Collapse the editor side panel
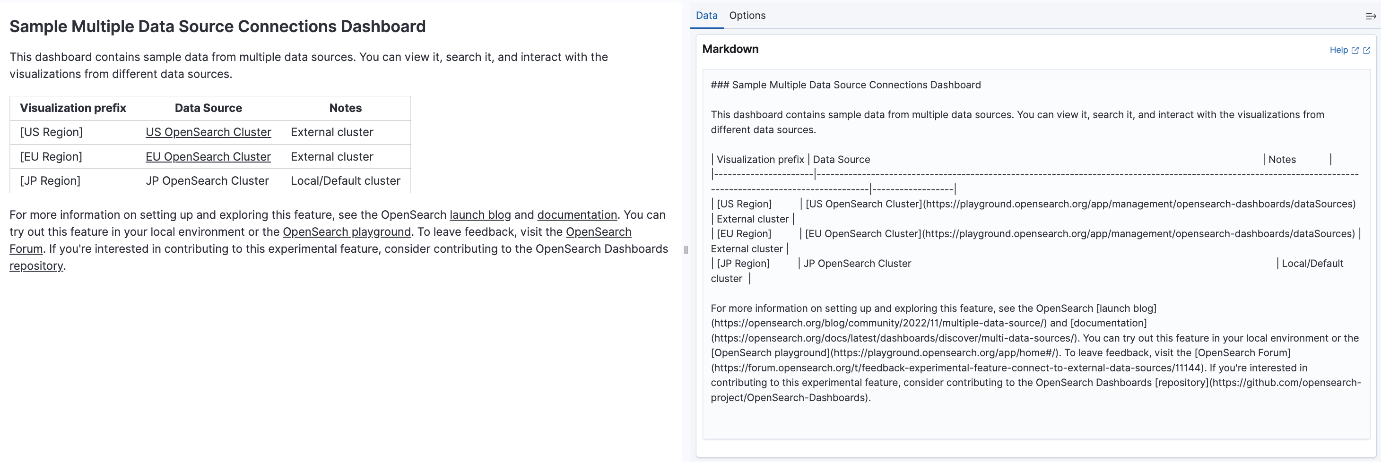The height and width of the screenshot is (463, 1381). (1369, 16)
